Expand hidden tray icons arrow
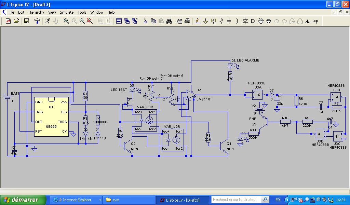This screenshot has height=205, width=350. pos(287,200)
